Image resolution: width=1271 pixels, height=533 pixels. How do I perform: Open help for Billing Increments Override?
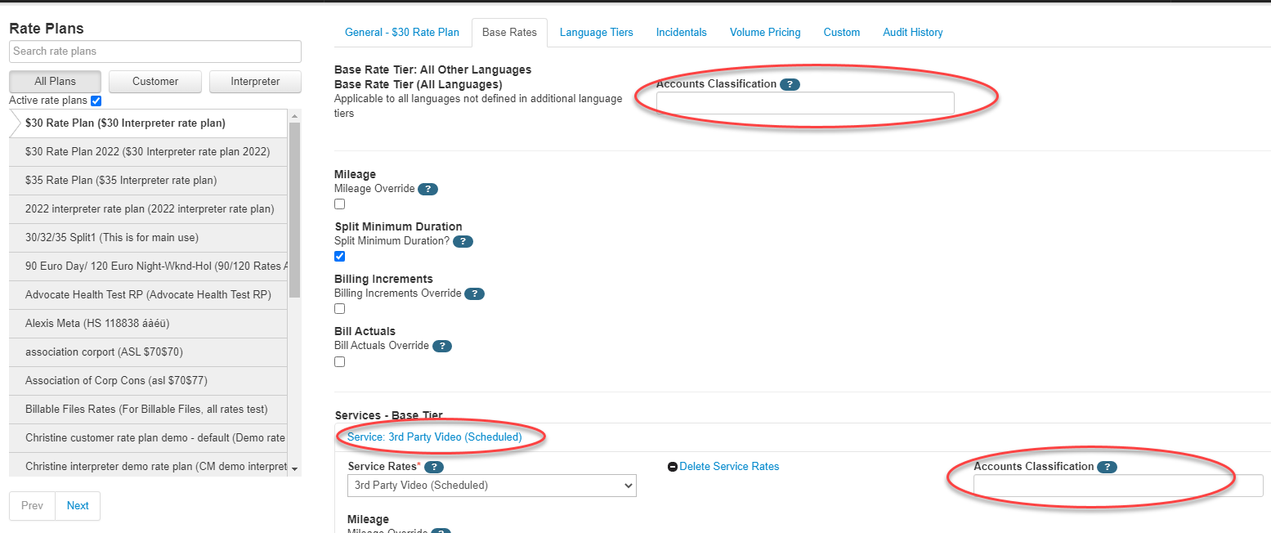click(474, 293)
